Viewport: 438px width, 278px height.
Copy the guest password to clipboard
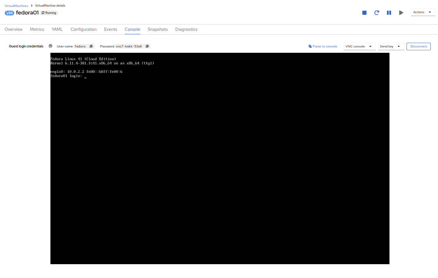pos(147,46)
